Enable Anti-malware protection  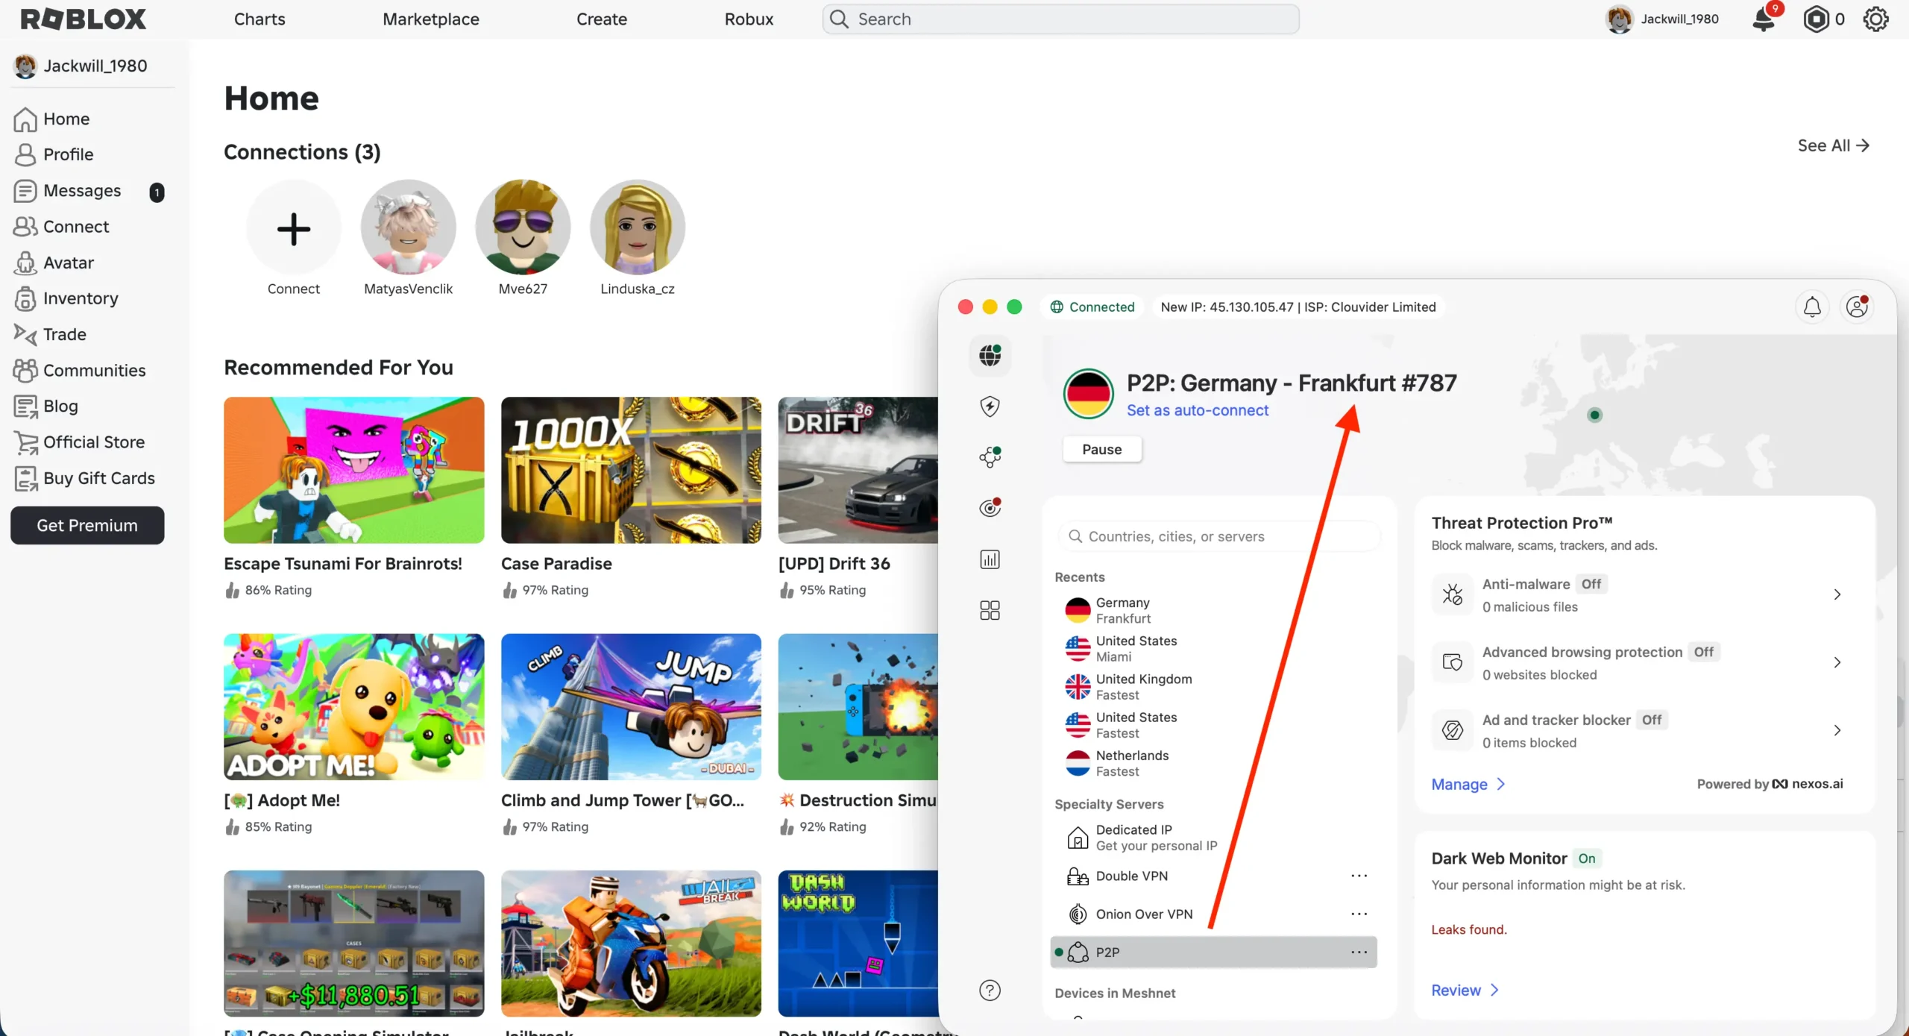(x=1592, y=584)
